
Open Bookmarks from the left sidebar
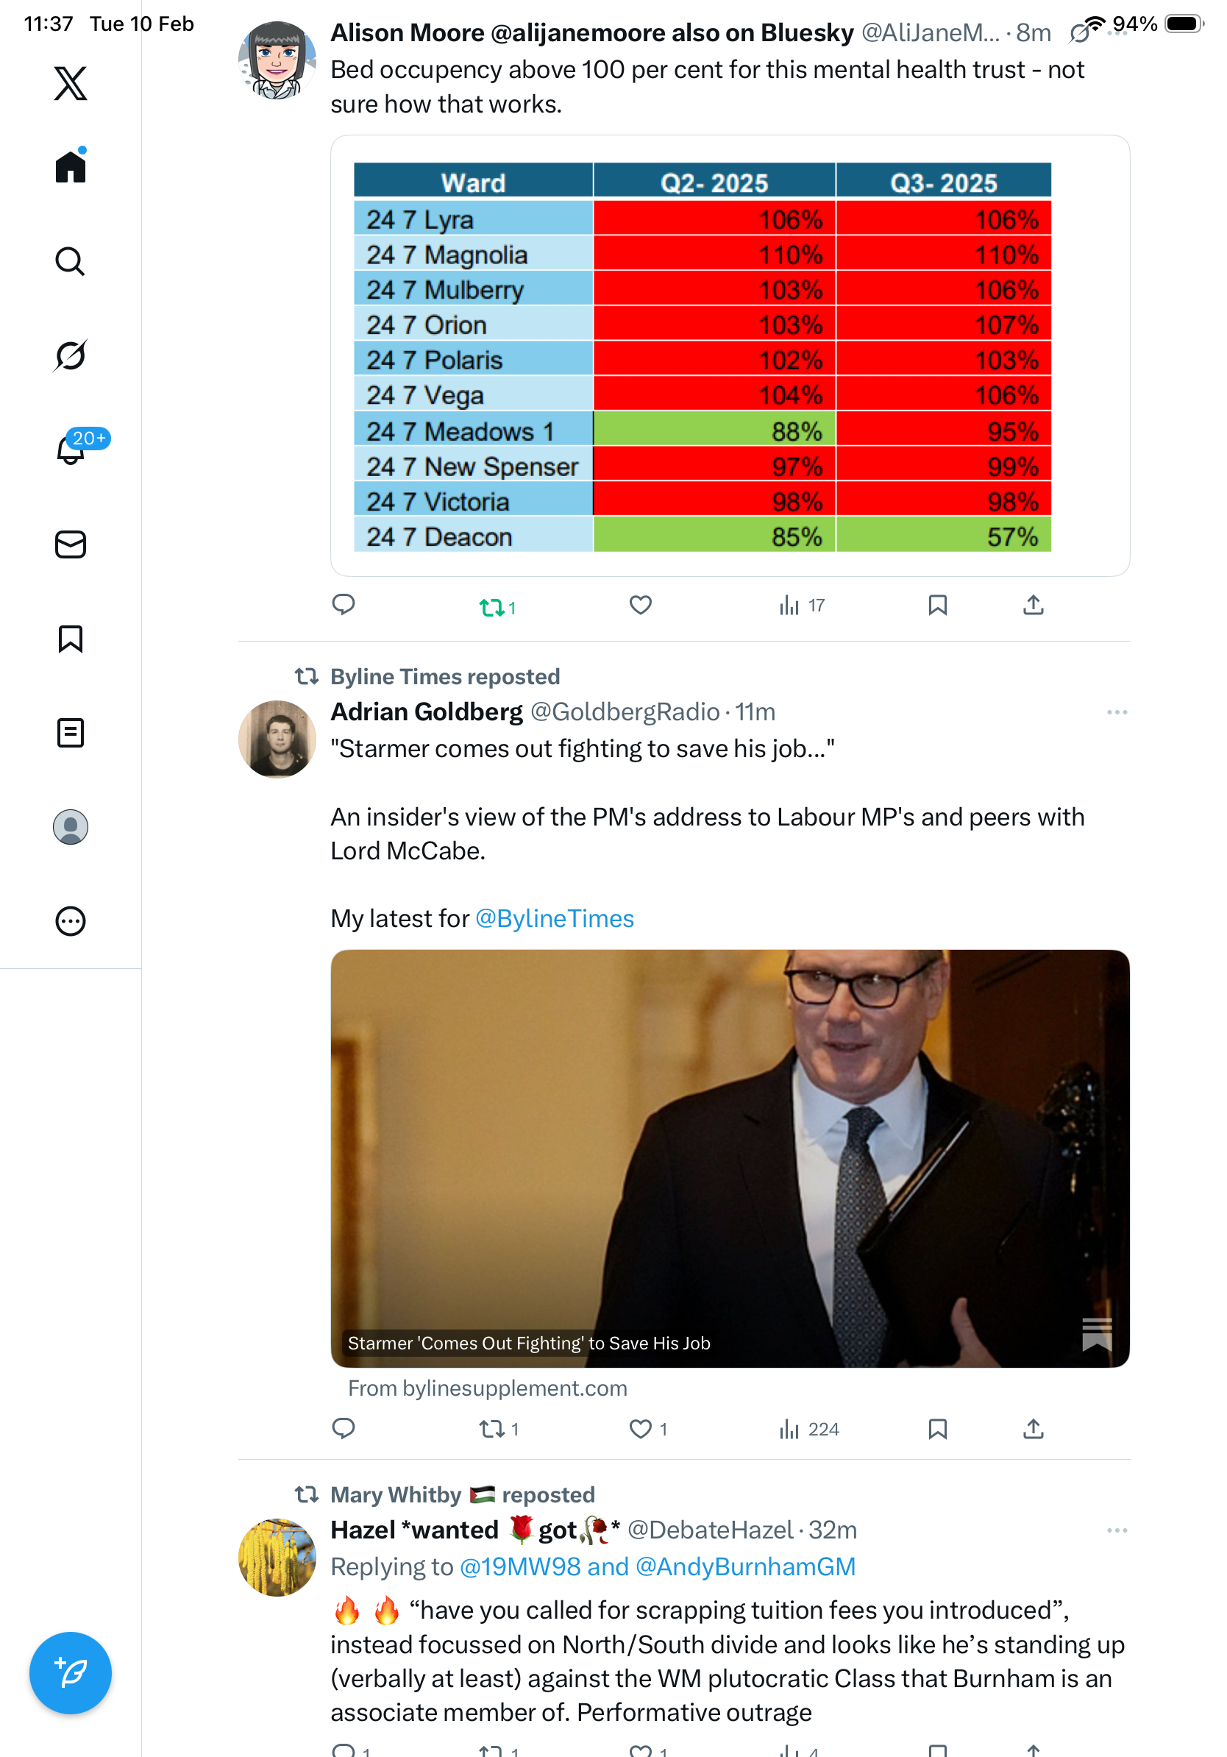pos(71,639)
